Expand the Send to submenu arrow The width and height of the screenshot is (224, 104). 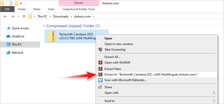(214, 101)
